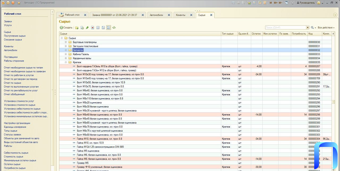Sort by the Потребность column header
Screen dimensions: 340x171
299,34
